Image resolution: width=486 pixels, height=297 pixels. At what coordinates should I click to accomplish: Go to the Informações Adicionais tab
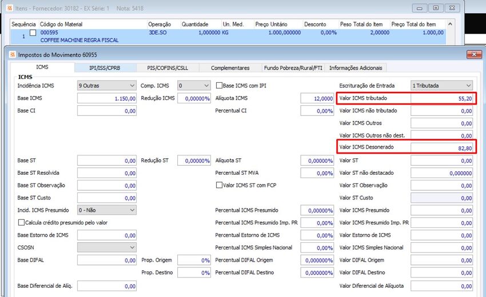tap(356, 68)
